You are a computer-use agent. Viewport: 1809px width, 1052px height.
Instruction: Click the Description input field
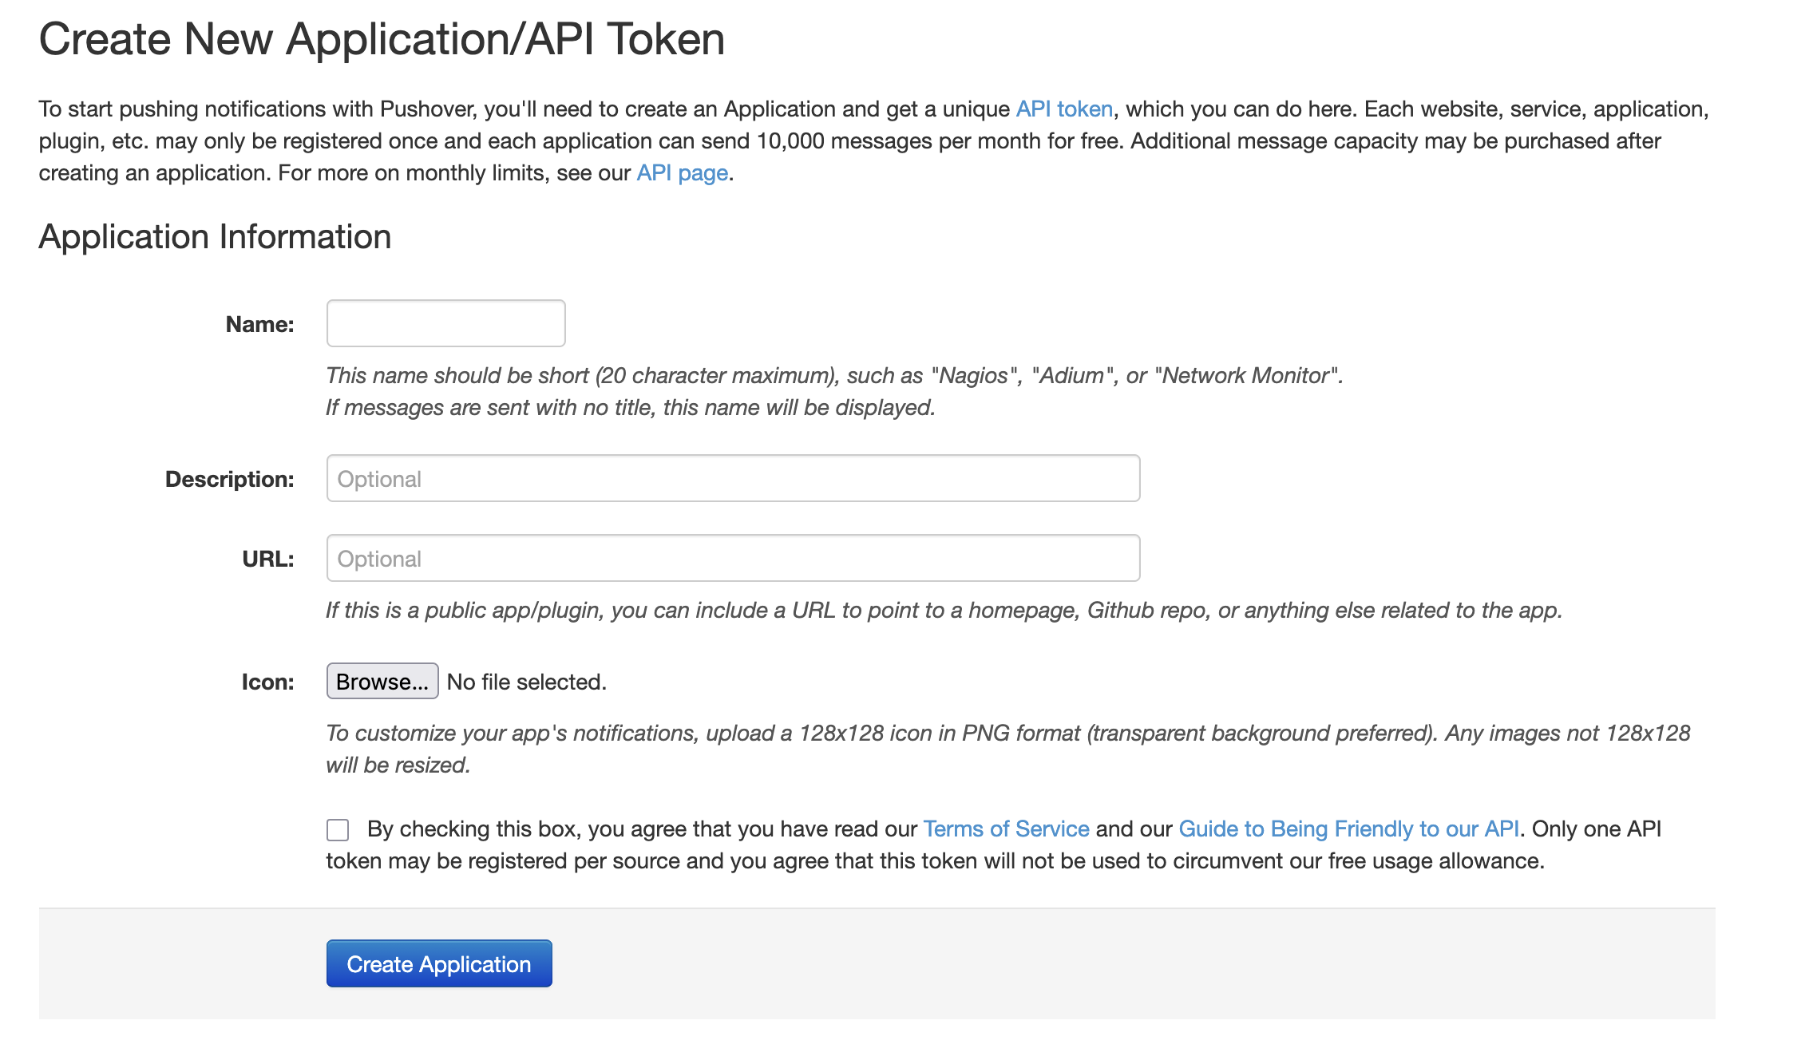pyautogui.click(x=731, y=477)
